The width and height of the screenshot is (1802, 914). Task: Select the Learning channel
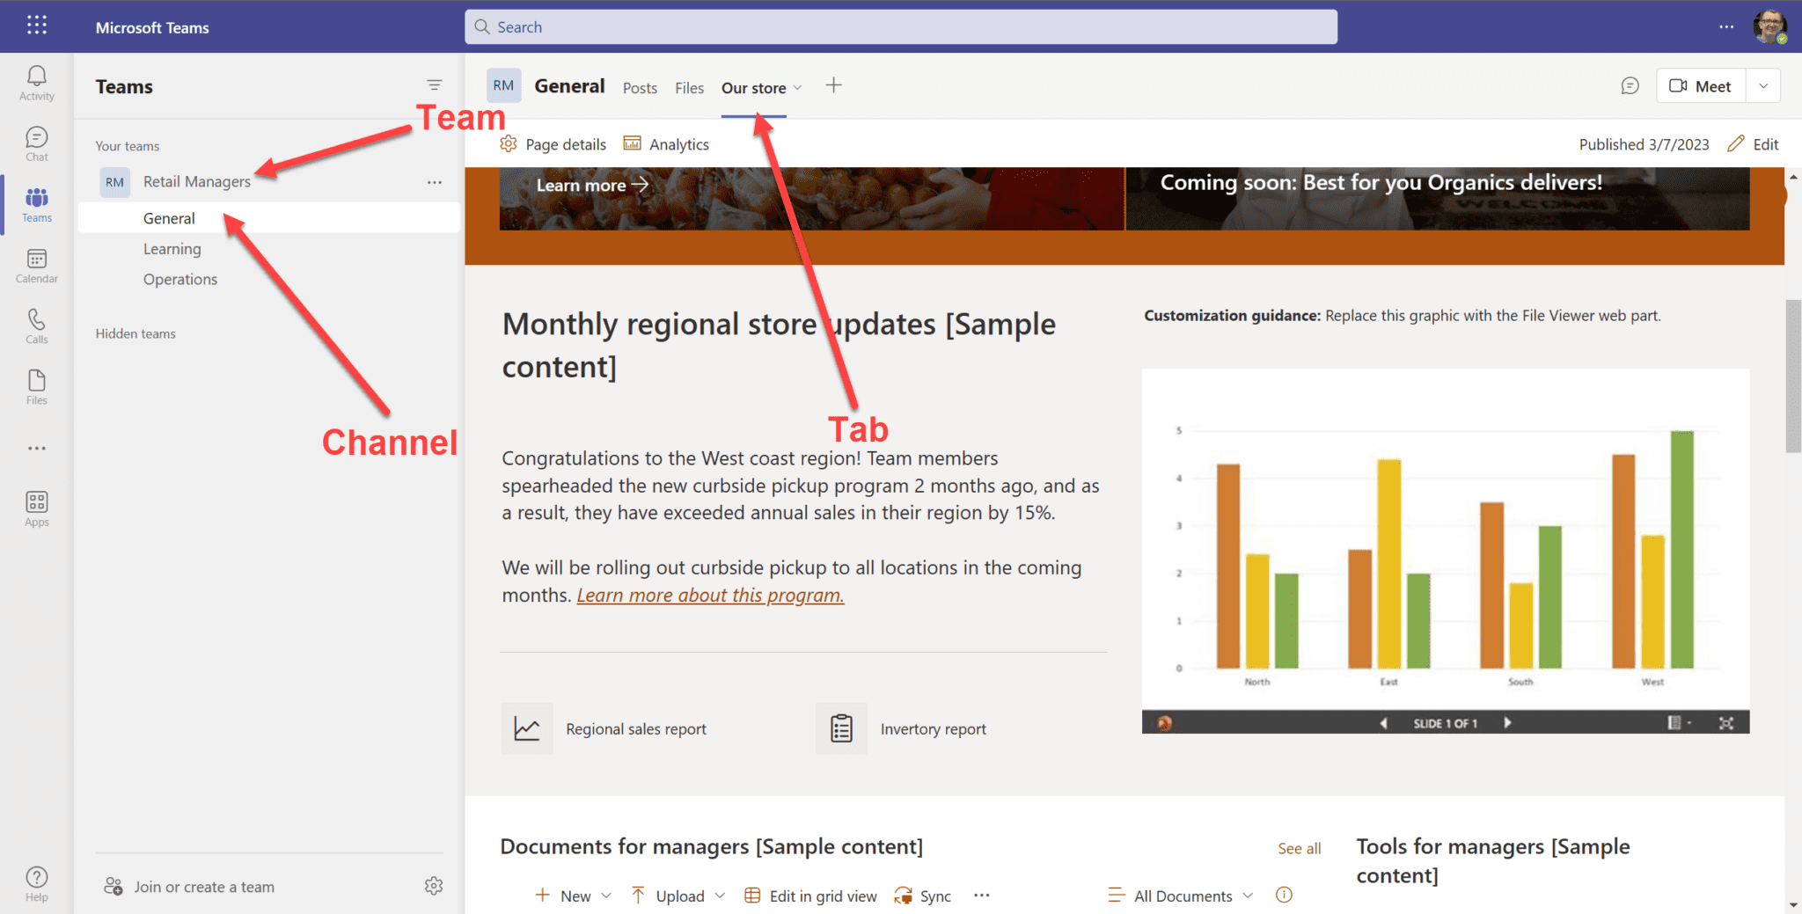(172, 248)
